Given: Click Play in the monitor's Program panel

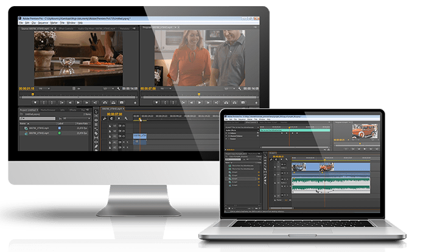Looking at the screenshot, I should point(200,102).
